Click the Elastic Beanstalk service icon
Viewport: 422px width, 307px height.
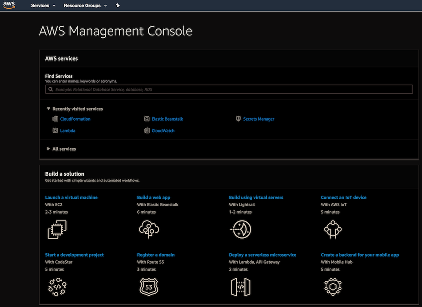147,118
